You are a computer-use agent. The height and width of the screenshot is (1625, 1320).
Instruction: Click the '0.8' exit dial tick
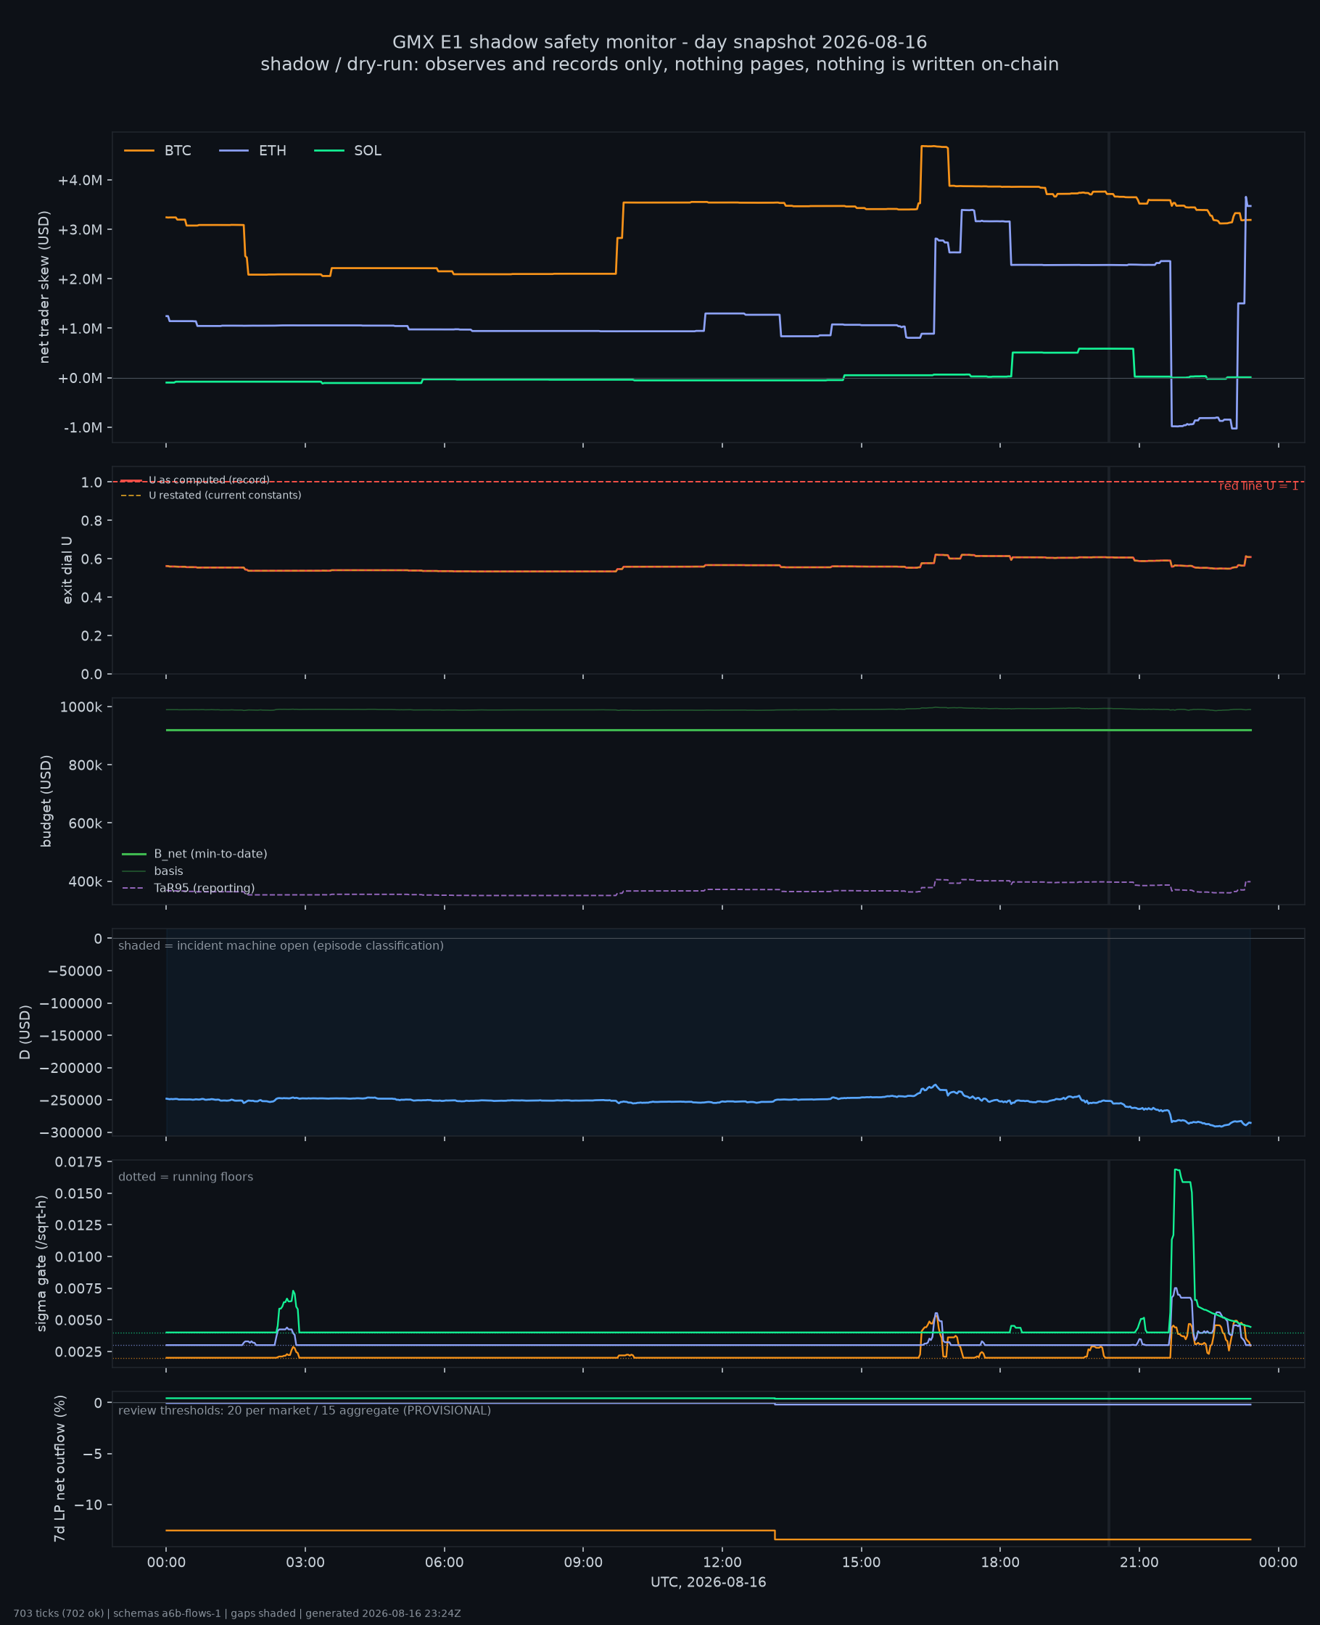[91, 521]
